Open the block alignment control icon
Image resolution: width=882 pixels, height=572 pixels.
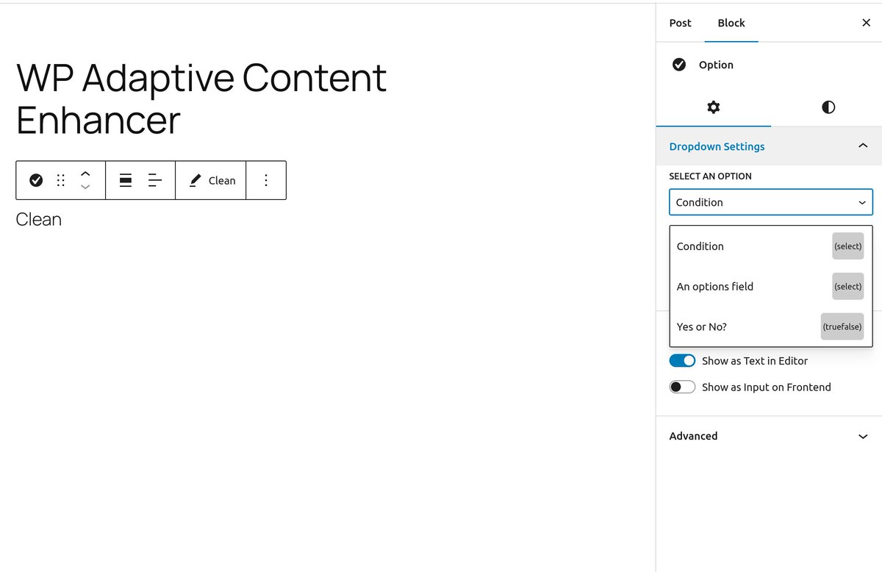click(126, 180)
